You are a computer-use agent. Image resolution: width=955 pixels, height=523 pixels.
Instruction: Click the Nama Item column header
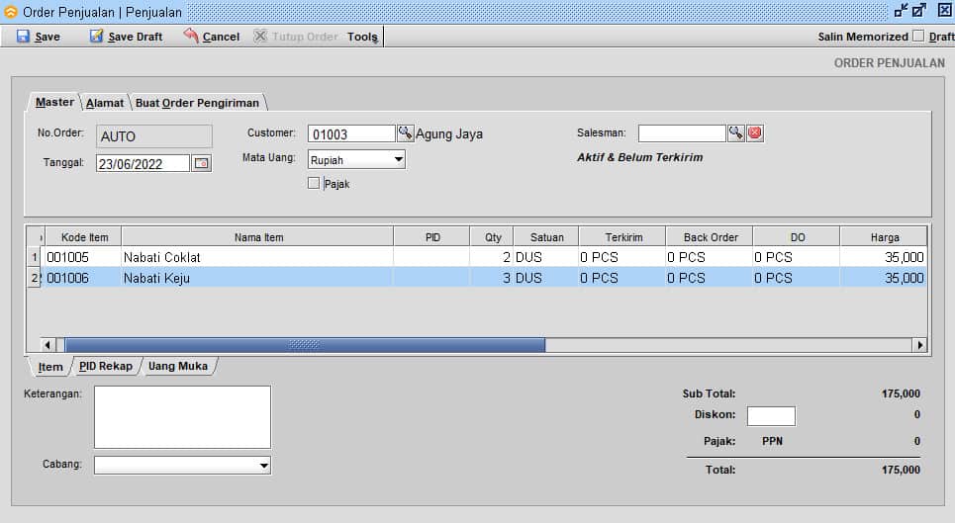[x=258, y=236]
